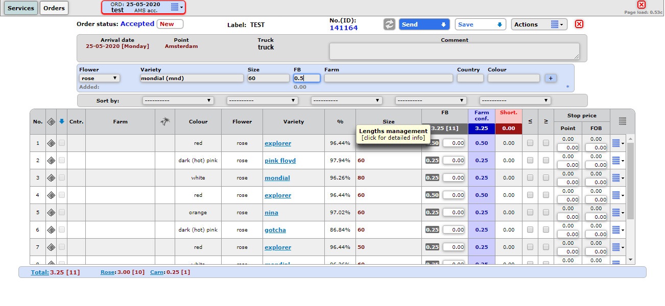
Task: Open the pink floyd variety link
Action: 280,161
